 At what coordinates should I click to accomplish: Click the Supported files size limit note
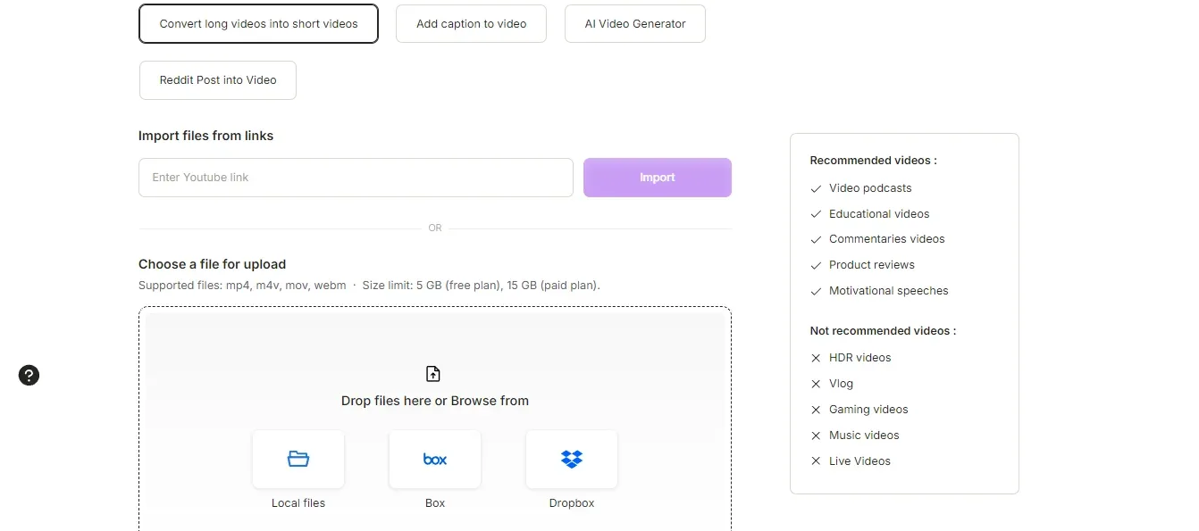pyautogui.click(x=369, y=286)
